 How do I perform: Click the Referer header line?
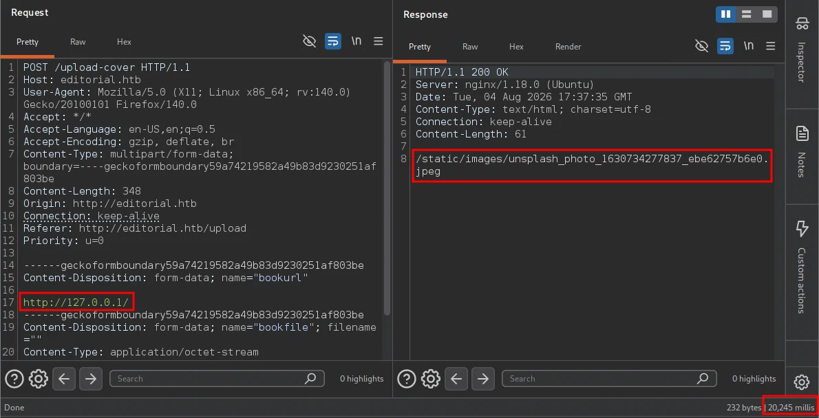[x=135, y=228]
